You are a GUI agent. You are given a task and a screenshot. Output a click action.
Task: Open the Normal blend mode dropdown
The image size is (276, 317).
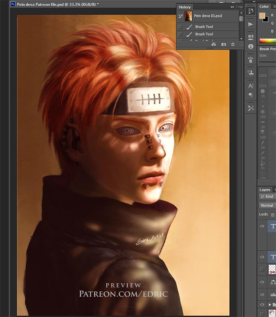coord(267,205)
